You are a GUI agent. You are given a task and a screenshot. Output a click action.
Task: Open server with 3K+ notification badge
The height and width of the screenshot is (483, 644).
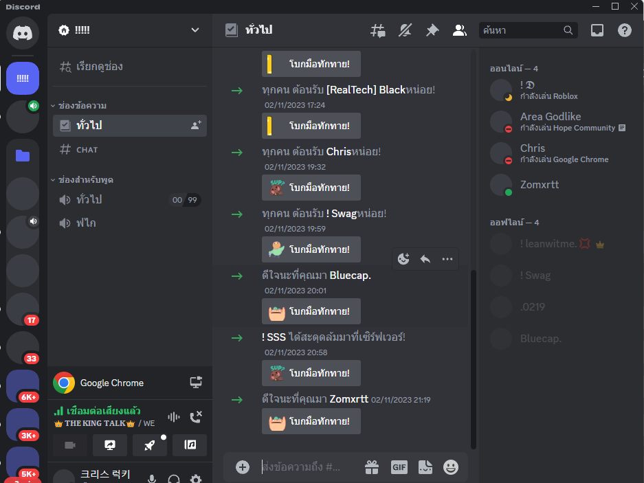23,425
